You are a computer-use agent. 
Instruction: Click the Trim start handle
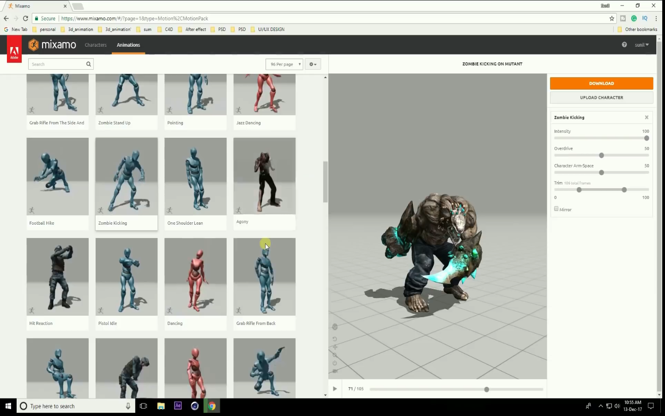pos(579,190)
